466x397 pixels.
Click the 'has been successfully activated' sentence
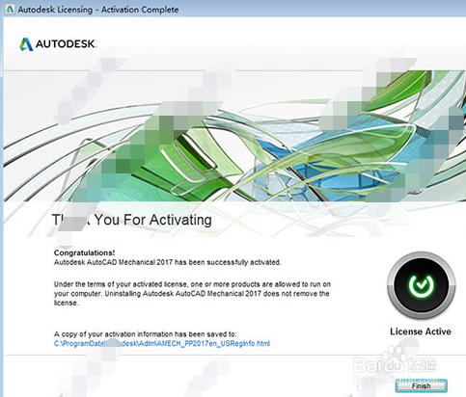pyautogui.click(x=167, y=262)
